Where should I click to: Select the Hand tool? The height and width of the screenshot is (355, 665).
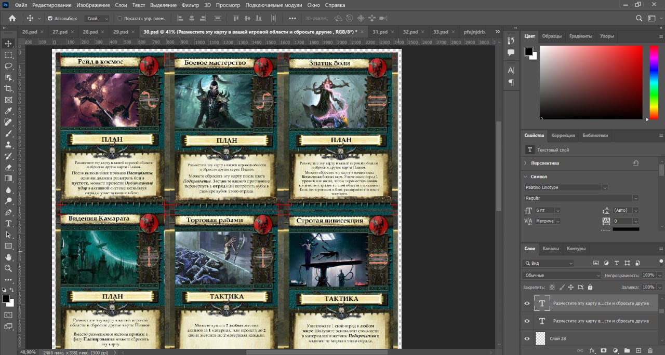click(8, 257)
